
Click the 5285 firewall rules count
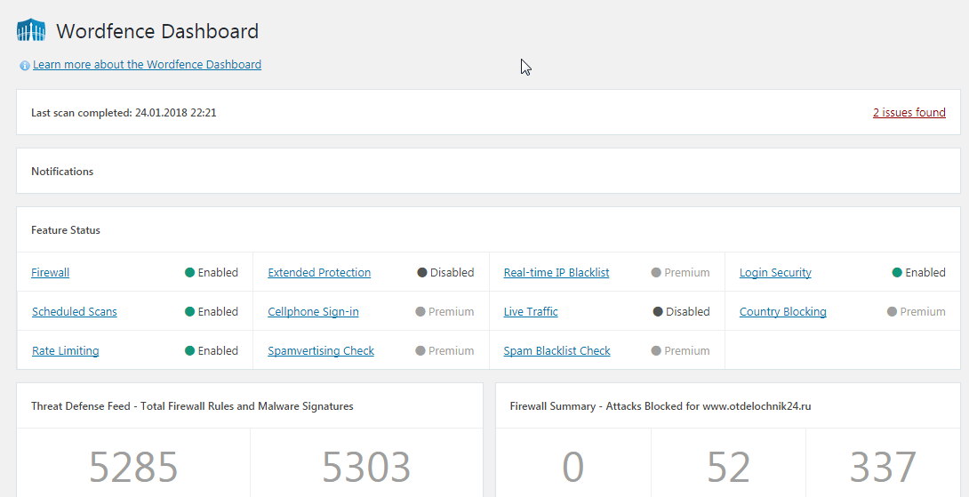click(133, 468)
